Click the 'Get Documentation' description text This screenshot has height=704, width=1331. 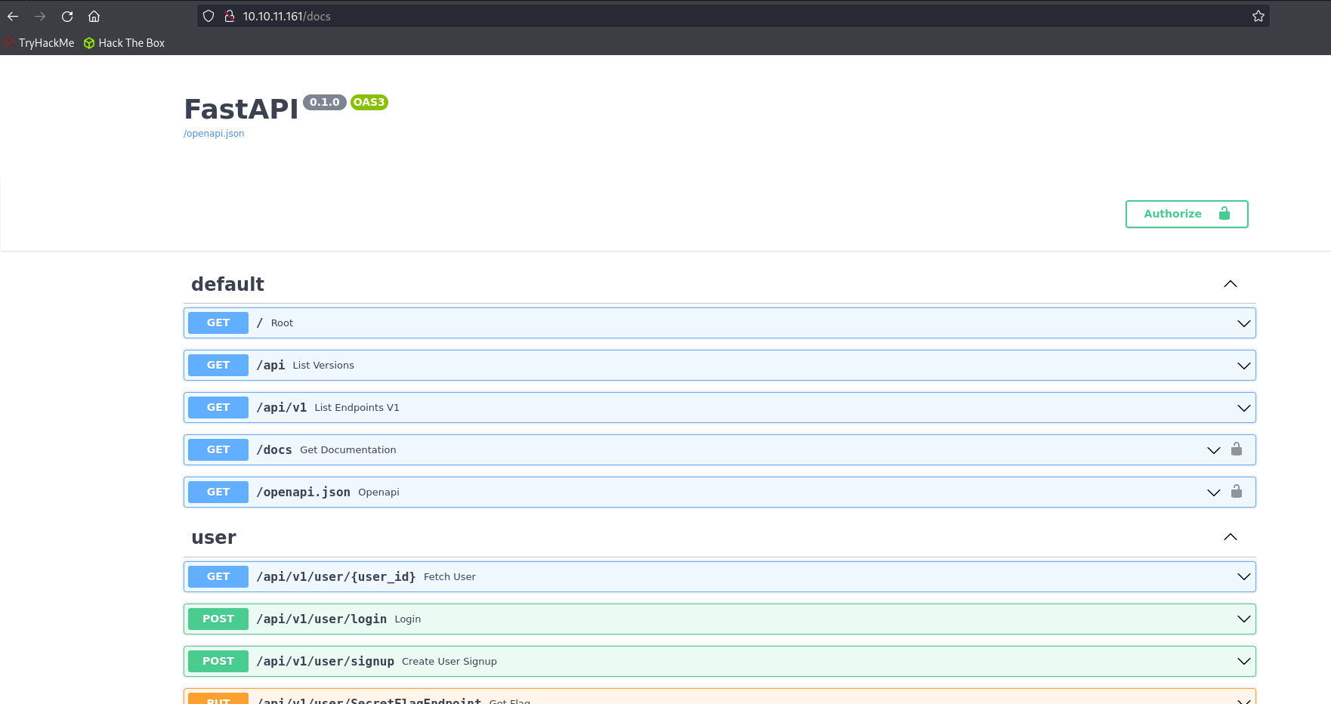point(348,449)
